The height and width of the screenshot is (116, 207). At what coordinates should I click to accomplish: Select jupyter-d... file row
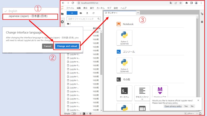83,54
